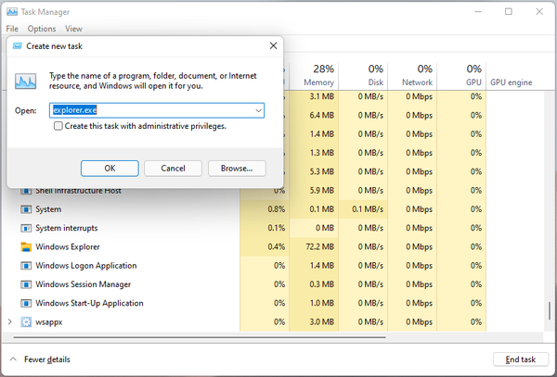Enable create task with administrative privileges

(x=58, y=126)
